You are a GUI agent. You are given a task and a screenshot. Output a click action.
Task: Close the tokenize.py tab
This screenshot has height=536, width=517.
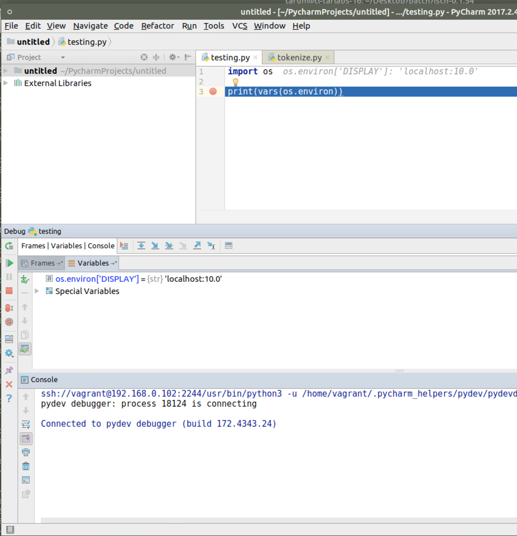327,58
